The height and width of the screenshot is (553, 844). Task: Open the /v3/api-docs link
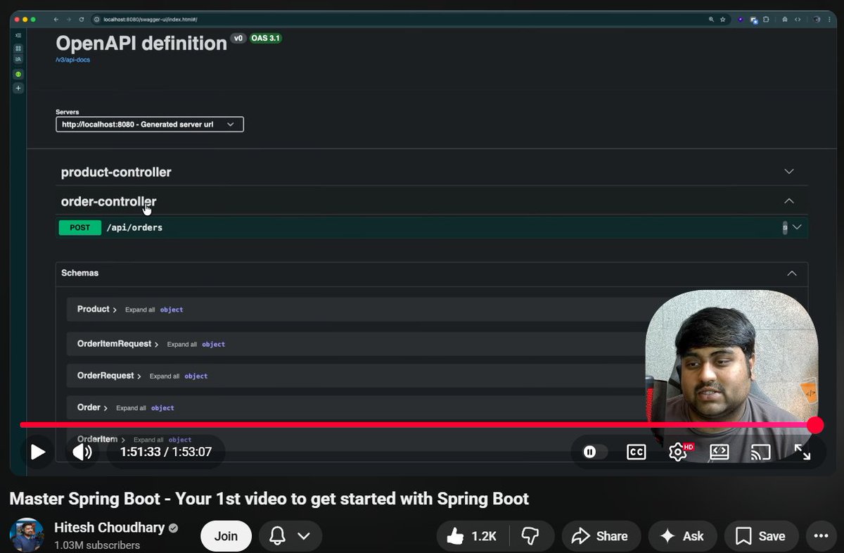click(73, 60)
